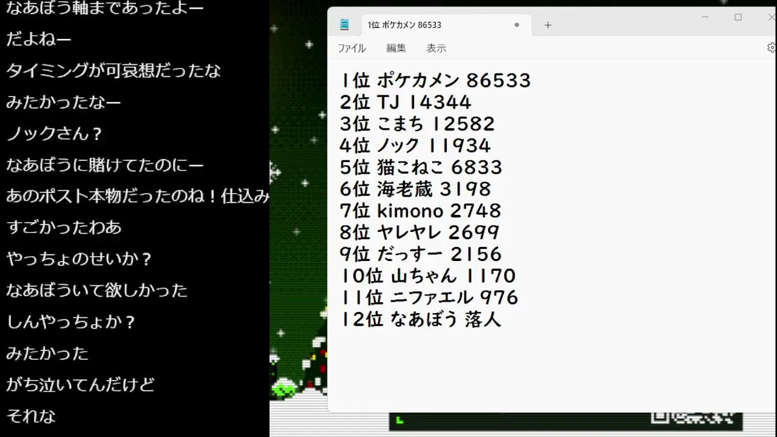This screenshot has width=777, height=437.
Task: Add a new Notepad tab
Action: coord(548,25)
